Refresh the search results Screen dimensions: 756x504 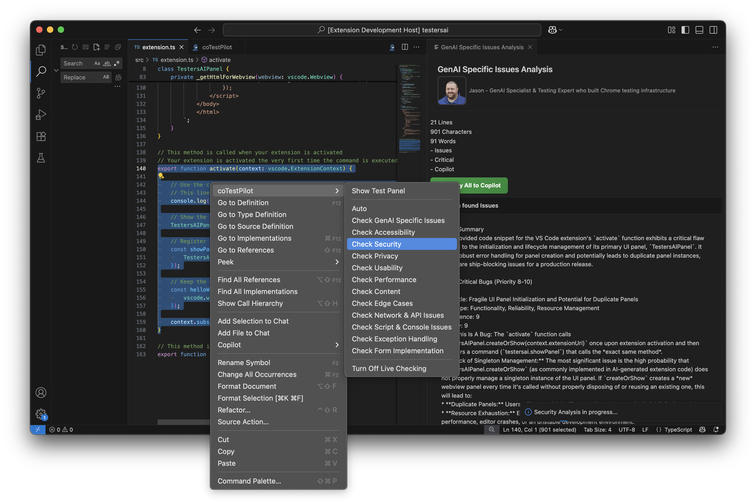pyautogui.click(x=75, y=47)
